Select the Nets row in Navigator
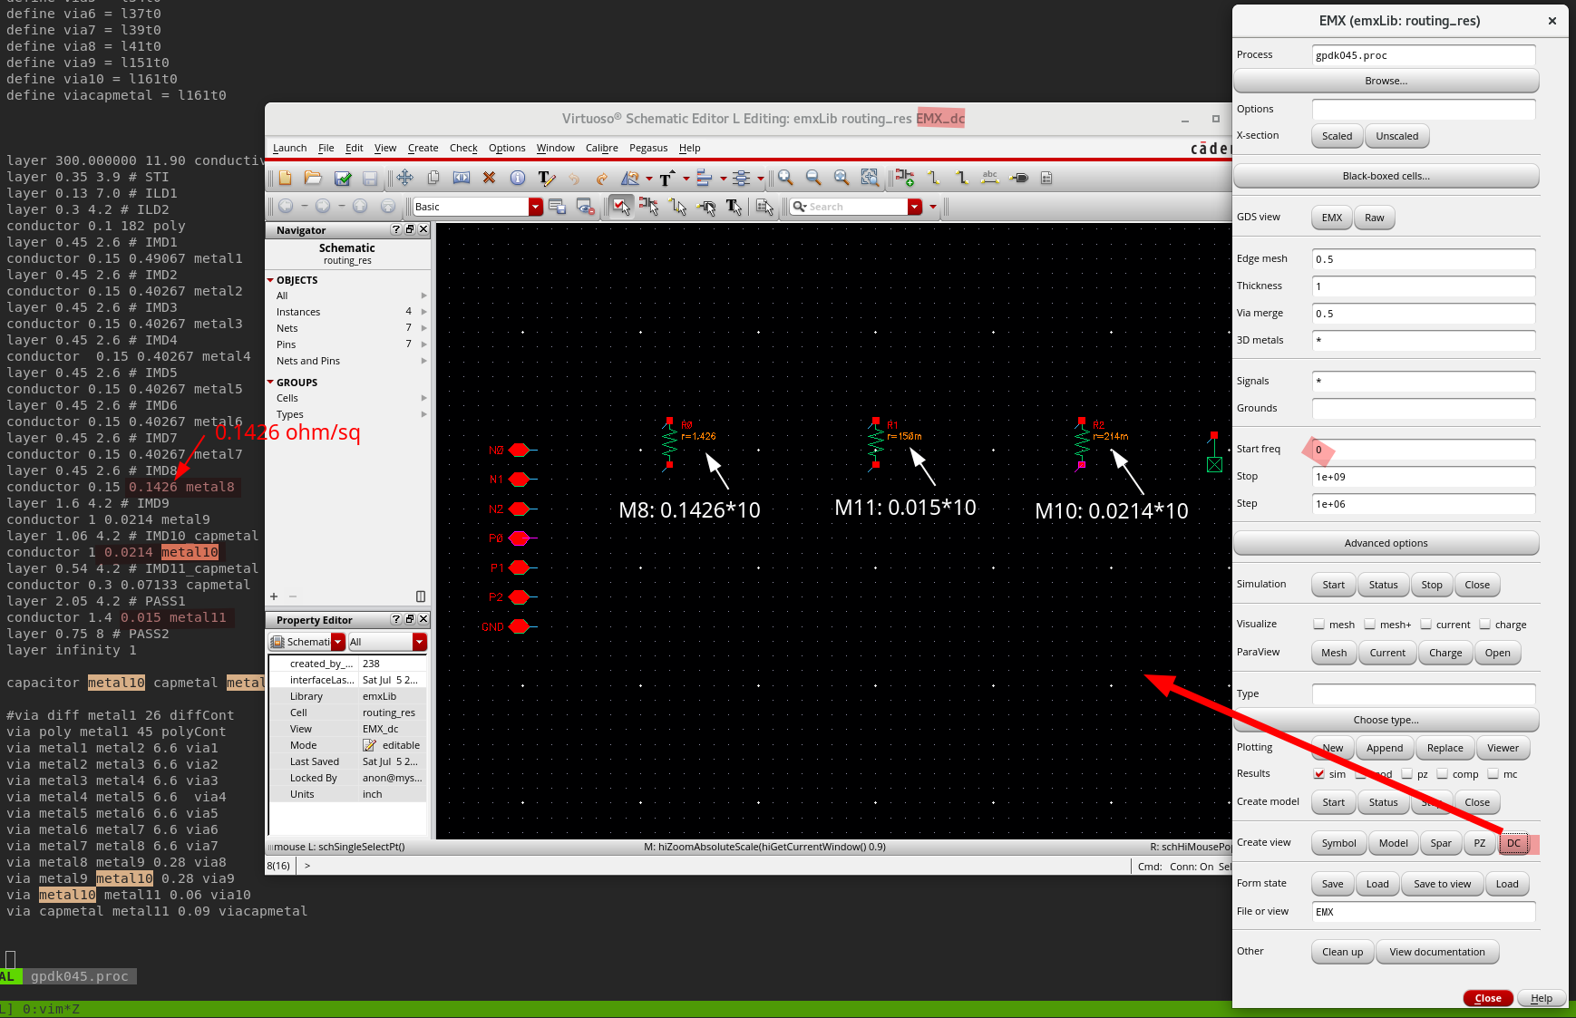Viewport: 1576px width, 1018px height. [x=347, y=328]
